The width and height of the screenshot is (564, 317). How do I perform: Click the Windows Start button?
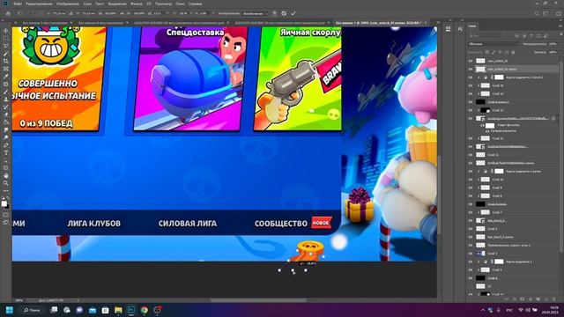(10, 310)
